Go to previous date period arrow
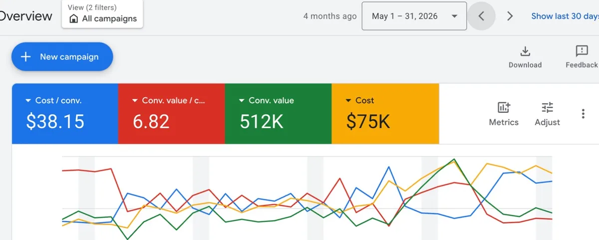The width and height of the screenshot is (599, 240). pos(481,16)
